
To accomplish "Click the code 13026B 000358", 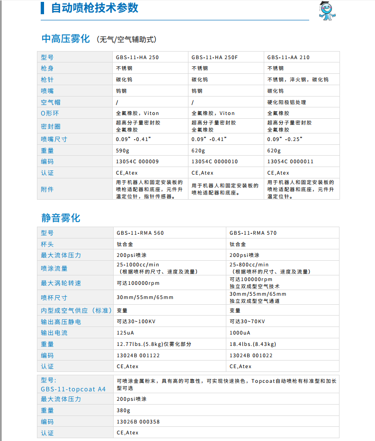I will coord(138,422).
